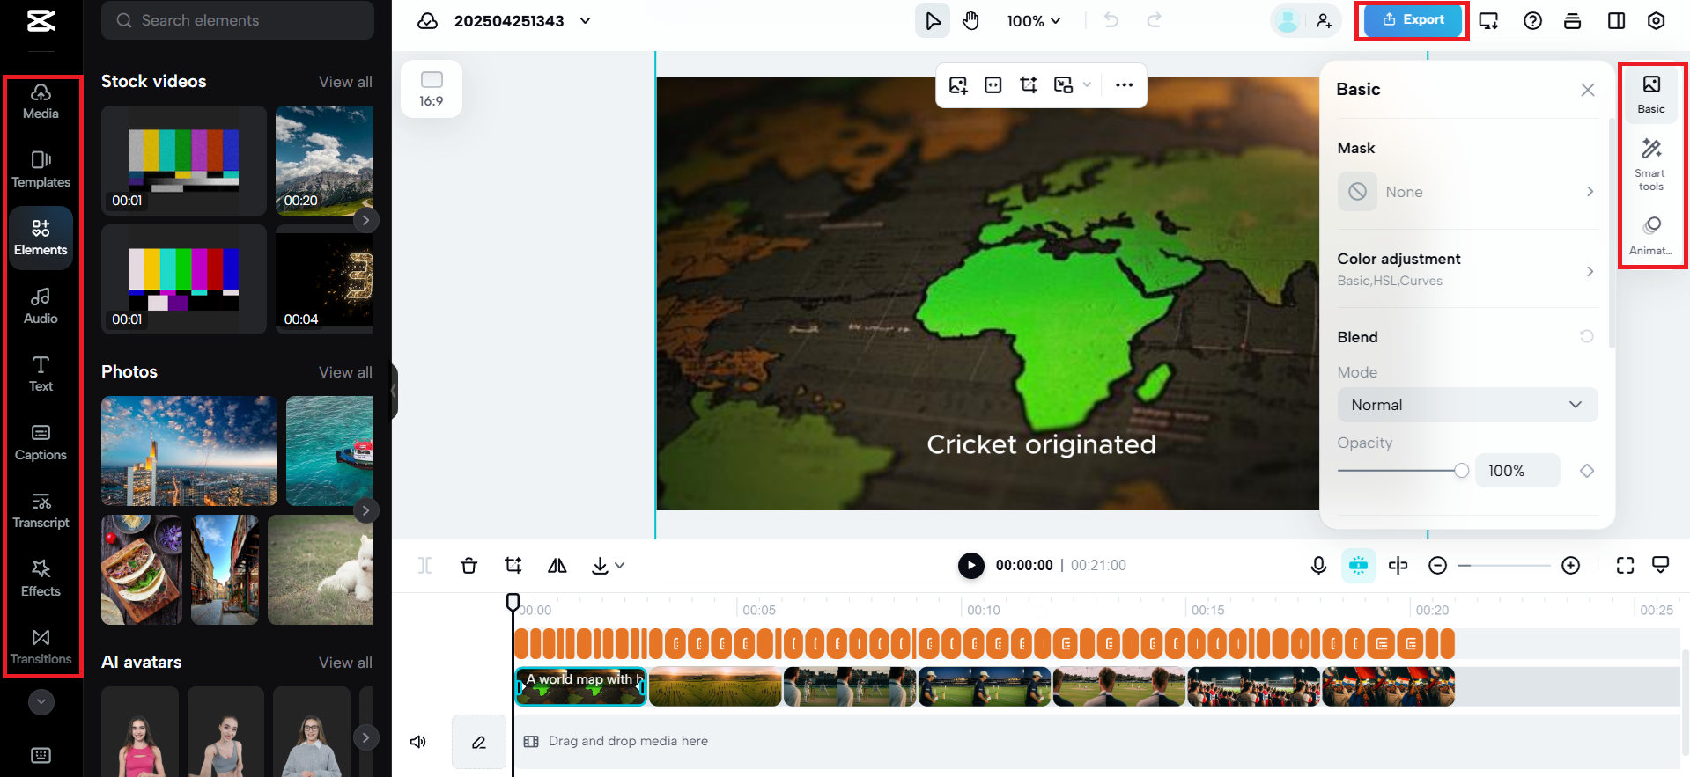Zoom in the timeline plus
Screen dimensions: 1690x777
click(1570, 565)
